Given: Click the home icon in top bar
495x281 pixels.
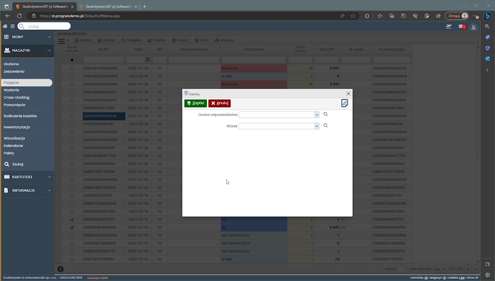Looking at the screenshot, I should point(5,26).
